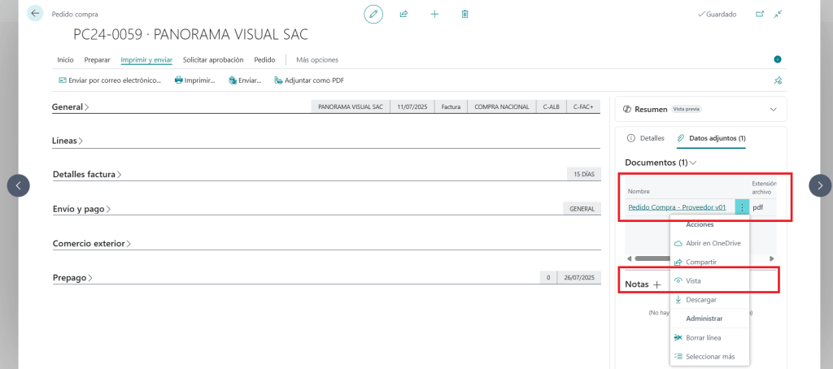Click the edit pencil icon
The height and width of the screenshot is (369, 833).
tap(373, 14)
